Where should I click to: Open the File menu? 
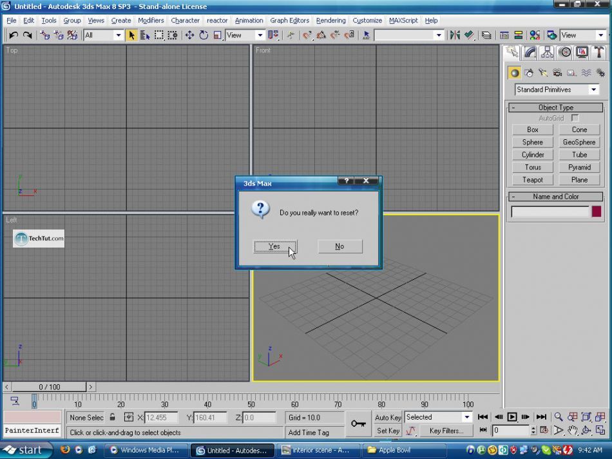(12, 21)
